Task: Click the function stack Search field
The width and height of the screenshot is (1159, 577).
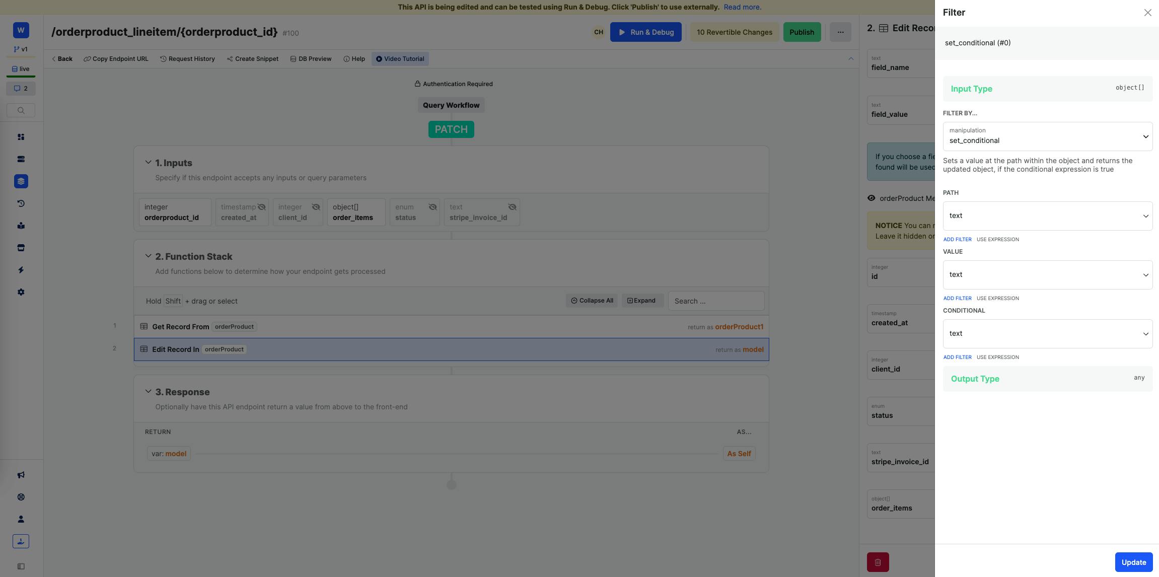Action: (715, 301)
